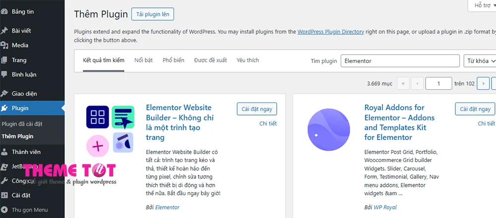Open Plugin đã cài đặt submenu
Viewport: 496px width, 218px height.
tap(22, 124)
